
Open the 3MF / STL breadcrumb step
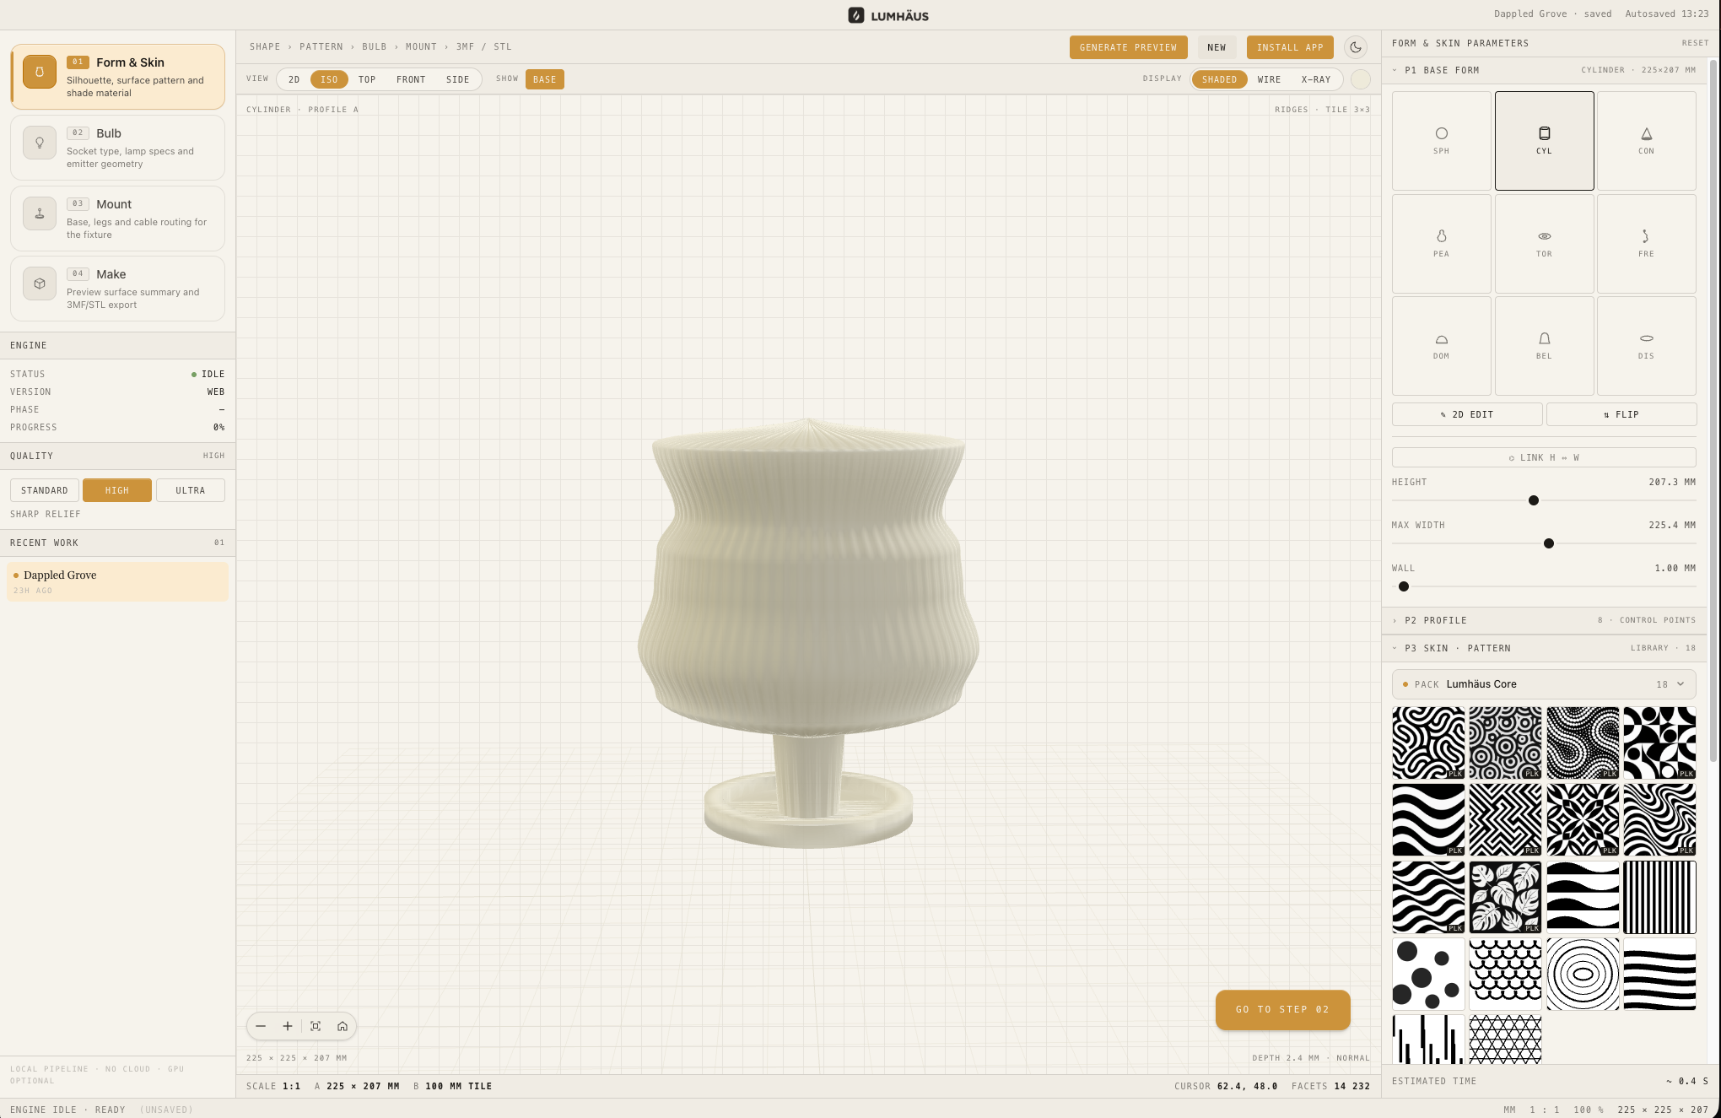(484, 47)
